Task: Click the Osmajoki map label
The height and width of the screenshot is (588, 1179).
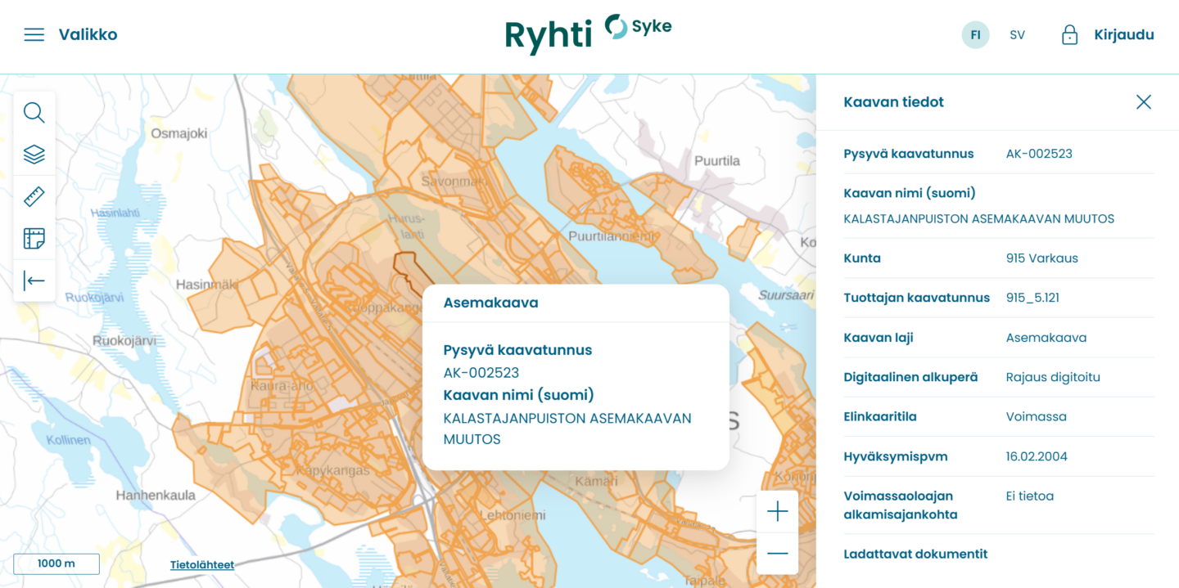Action: tap(179, 133)
